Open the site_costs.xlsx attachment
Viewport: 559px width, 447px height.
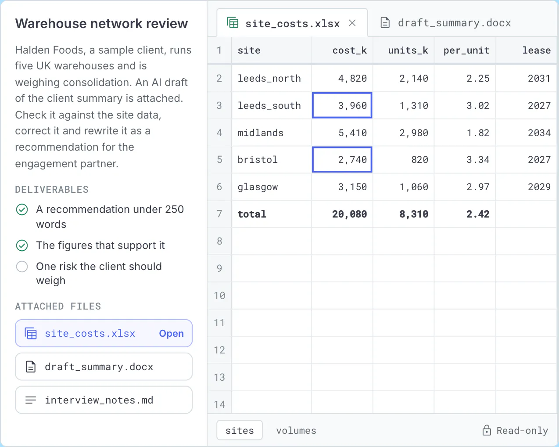pos(104,334)
